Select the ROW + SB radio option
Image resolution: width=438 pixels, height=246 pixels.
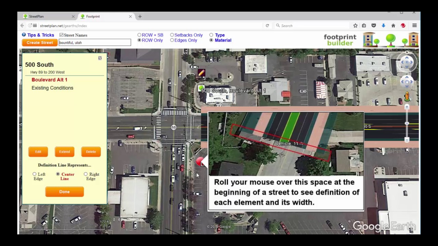[x=139, y=35]
